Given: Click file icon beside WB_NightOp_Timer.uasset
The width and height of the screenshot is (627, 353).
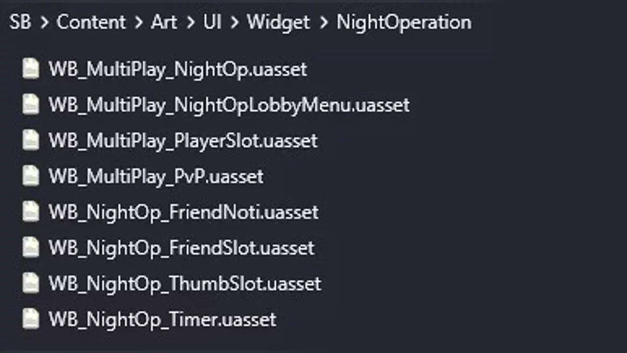Looking at the screenshot, I should coord(31,319).
